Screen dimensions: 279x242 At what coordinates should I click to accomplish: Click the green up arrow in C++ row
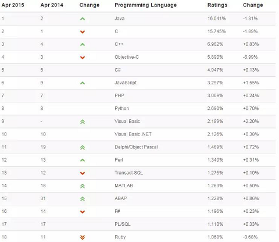tap(83, 45)
